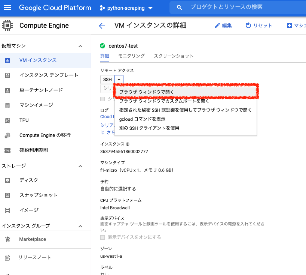Screen dimensions: 306x275
Task: Click the search magnifier icon
Action: click(179, 8)
